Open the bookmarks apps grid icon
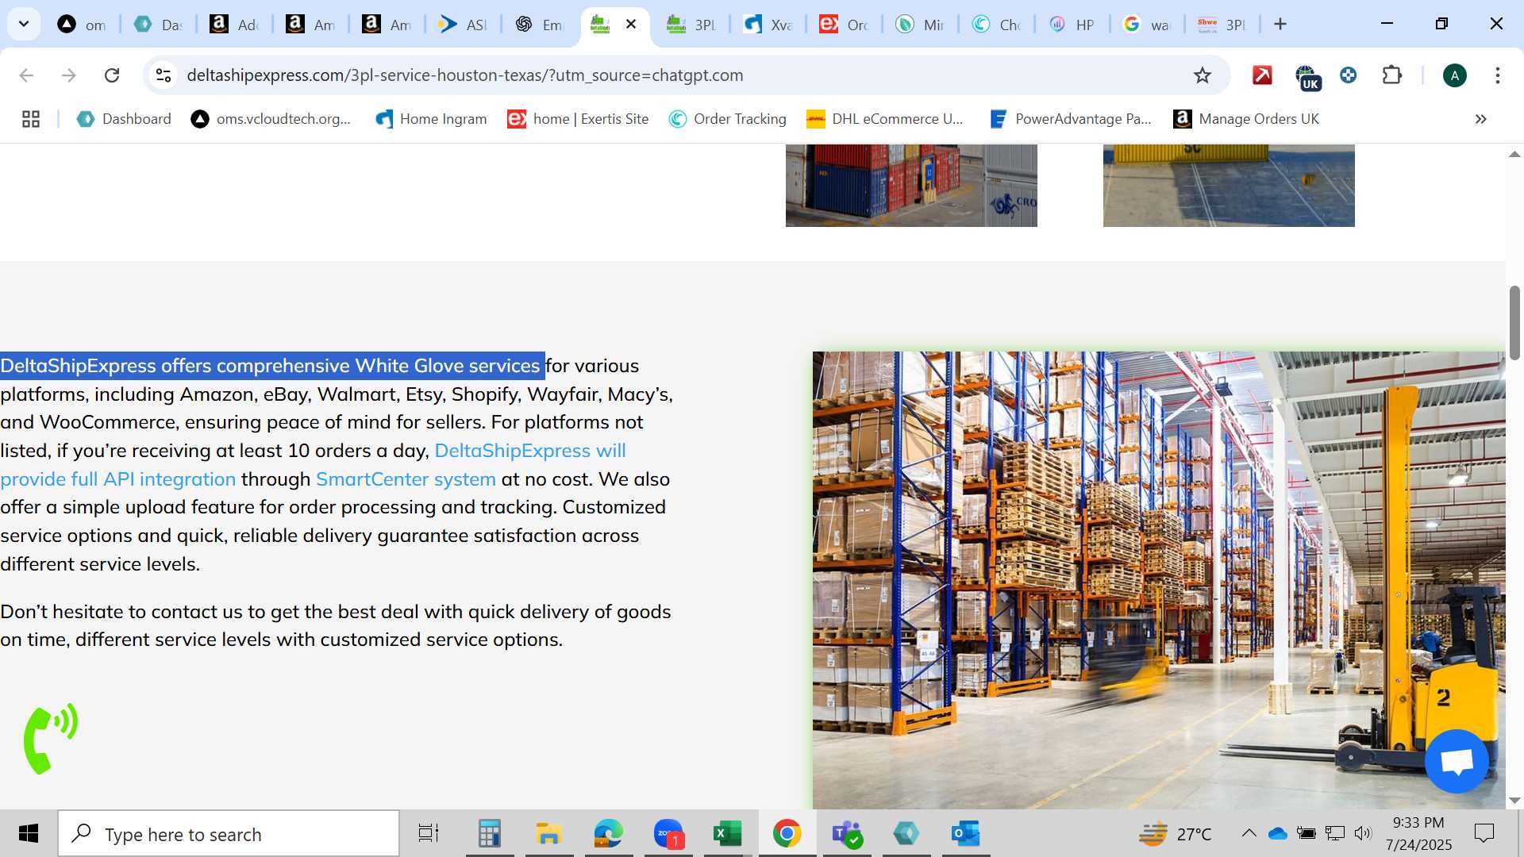1524x857 pixels. tap(31, 119)
